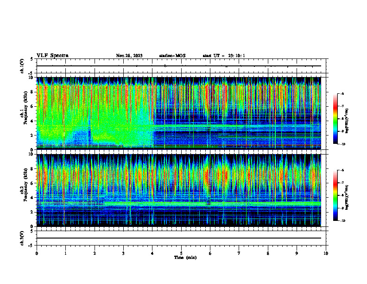Click the ch.1 "Frequency (kHz)" axis label
Screen dimensions: 367x284
[25, 108]
